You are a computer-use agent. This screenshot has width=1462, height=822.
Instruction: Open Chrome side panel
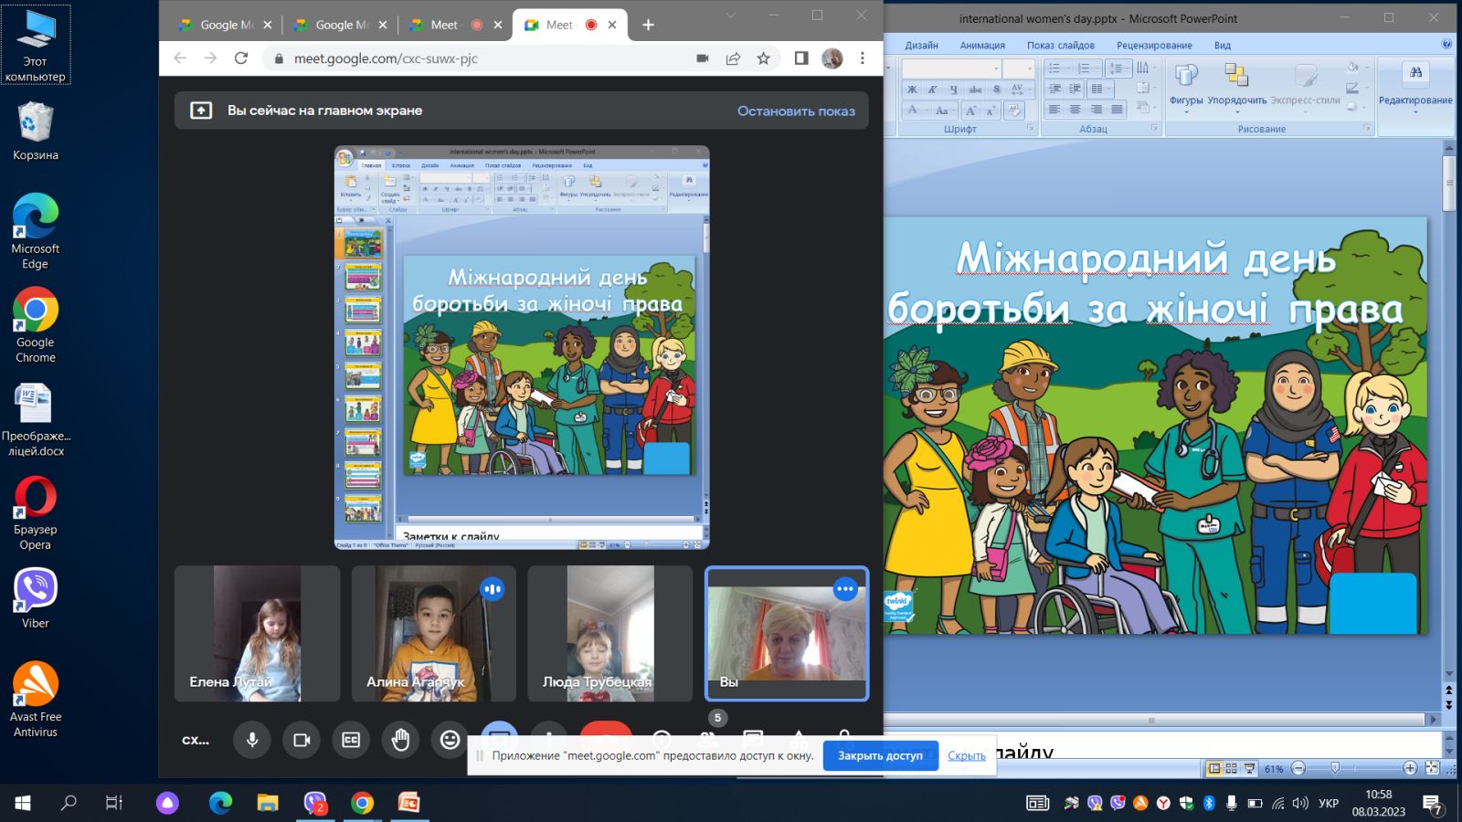pos(801,58)
